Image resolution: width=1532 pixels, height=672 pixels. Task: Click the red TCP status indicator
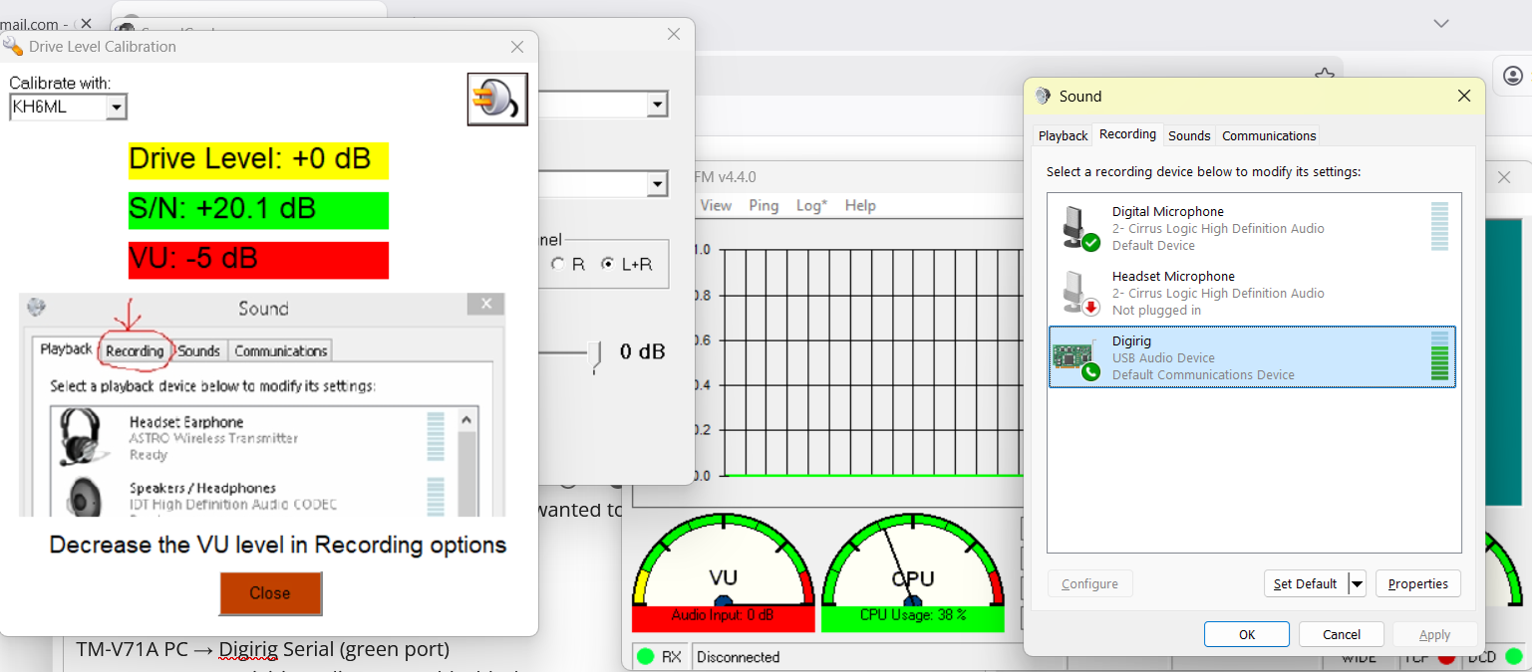1446,657
